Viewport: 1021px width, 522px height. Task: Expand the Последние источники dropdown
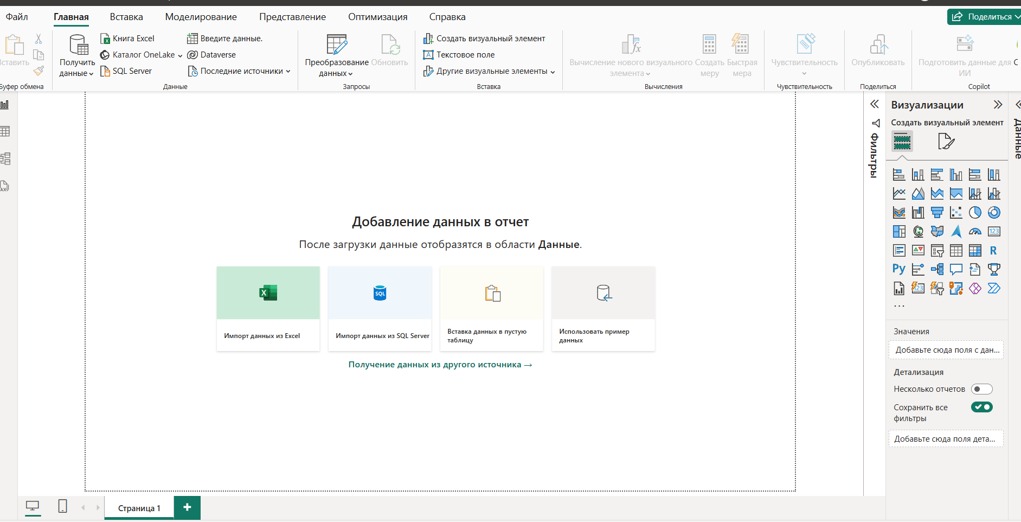(289, 71)
